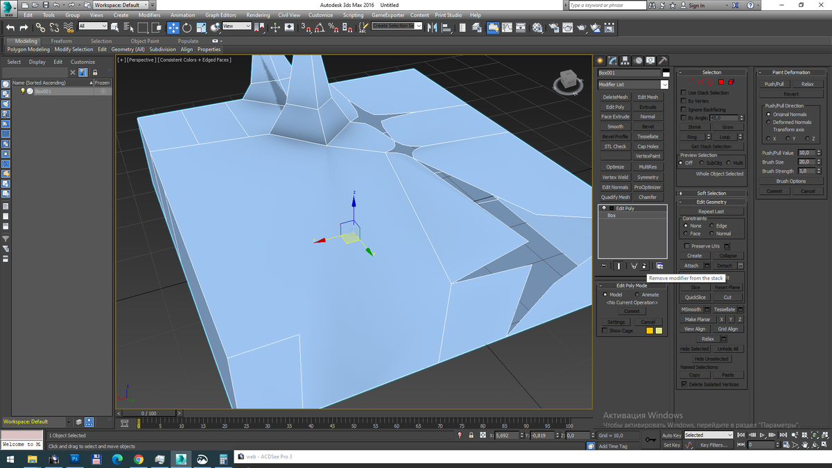The image size is (832, 468).
Task: Activate the Select and Rotate tool
Action: click(x=187, y=26)
